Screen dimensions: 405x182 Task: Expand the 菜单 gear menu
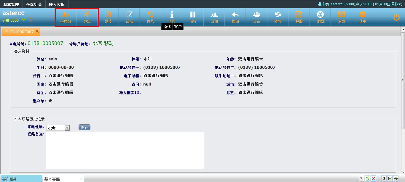[x=363, y=17]
